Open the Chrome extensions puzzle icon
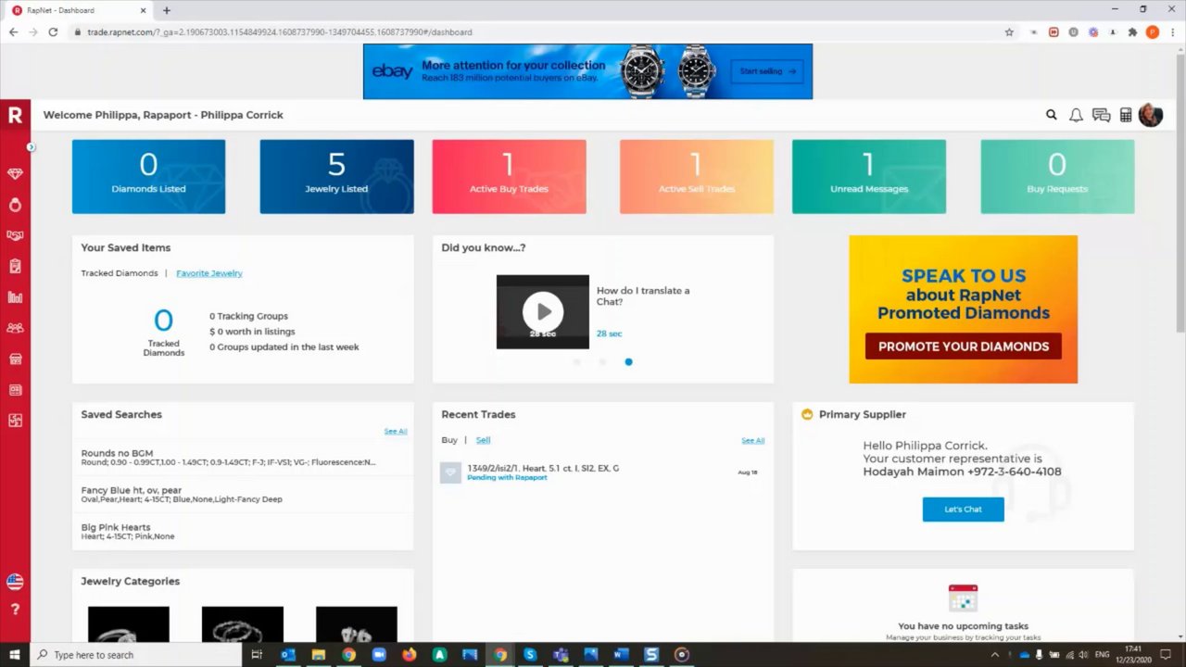1186x667 pixels. [1132, 31]
